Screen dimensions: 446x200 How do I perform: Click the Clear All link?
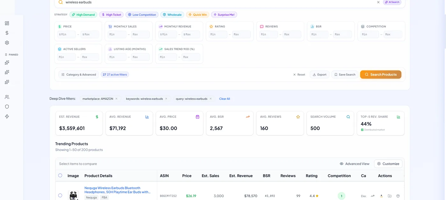(x=225, y=99)
